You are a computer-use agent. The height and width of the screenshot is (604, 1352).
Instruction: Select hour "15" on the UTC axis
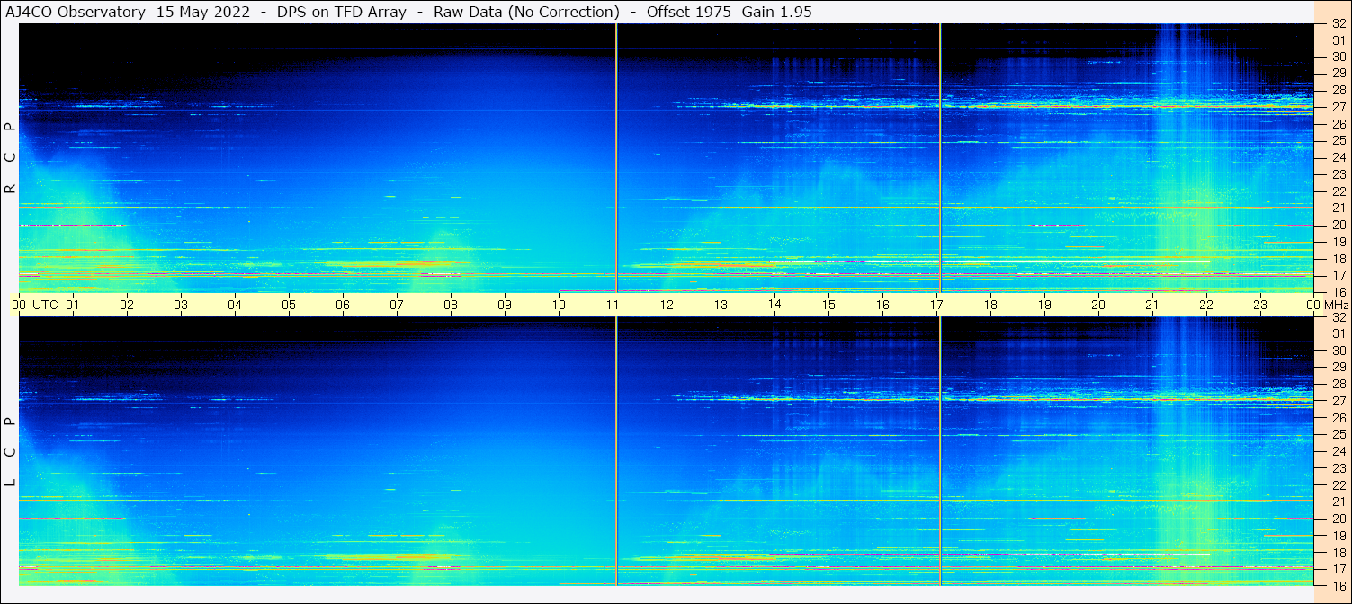[x=828, y=305]
